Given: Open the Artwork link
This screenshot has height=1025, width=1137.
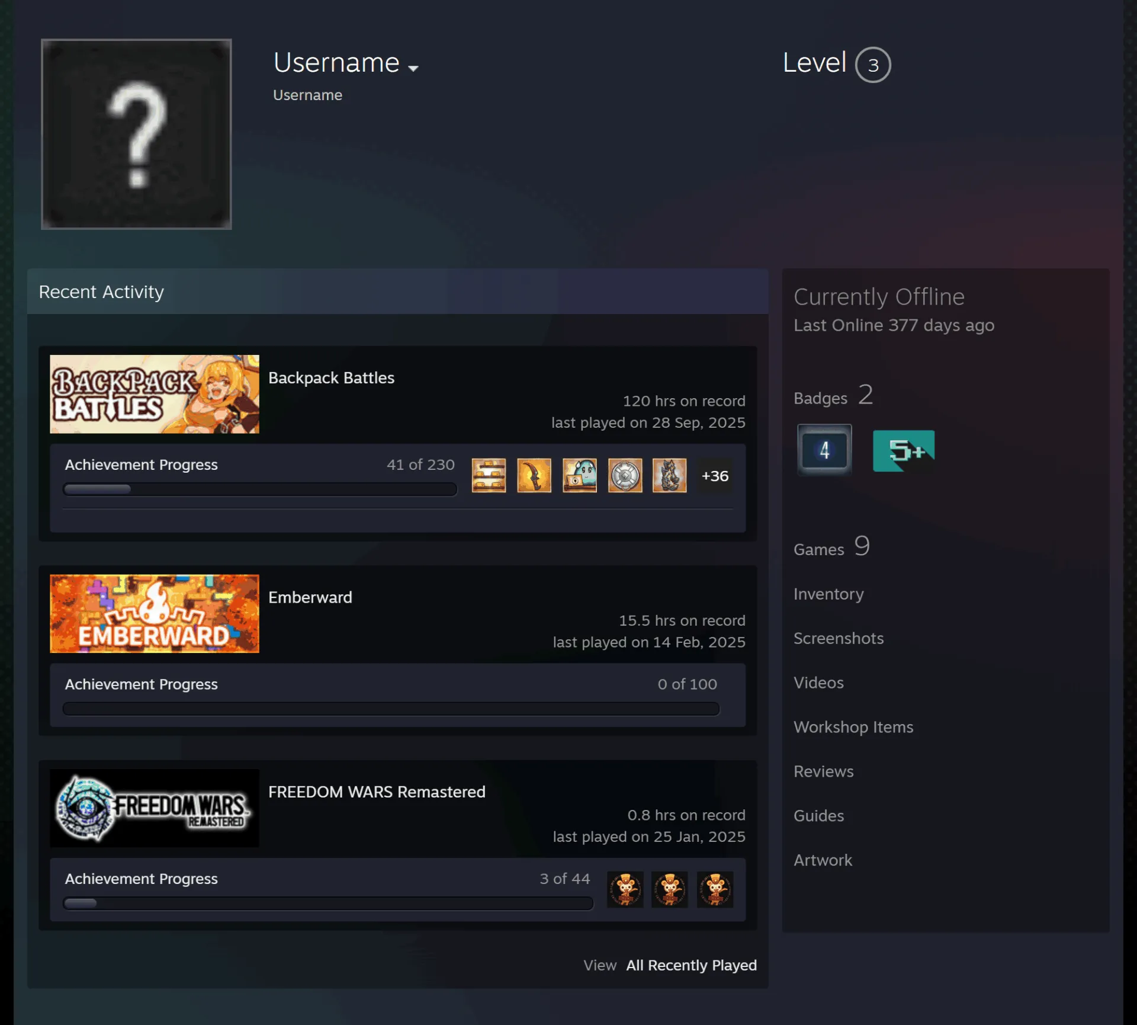Looking at the screenshot, I should coord(823,860).
